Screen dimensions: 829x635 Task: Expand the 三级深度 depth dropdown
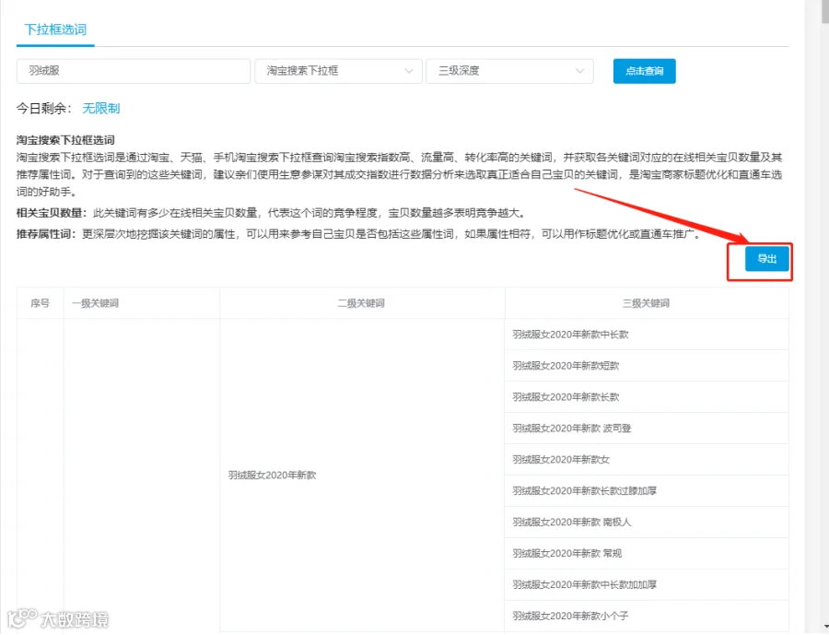tap(509, 71)
